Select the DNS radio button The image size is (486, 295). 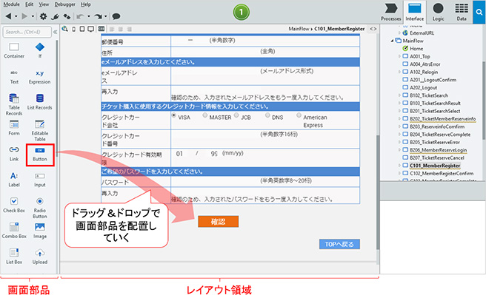click(267, 115)
